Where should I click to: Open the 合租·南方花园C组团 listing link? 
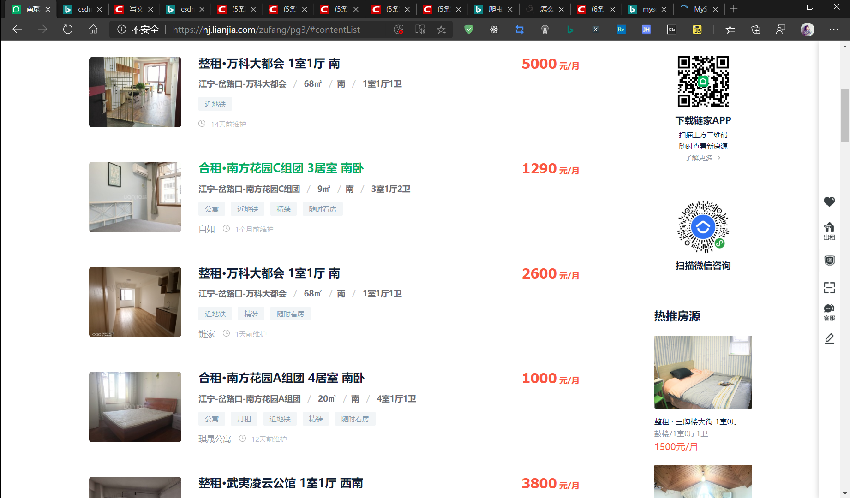(281, 168)
